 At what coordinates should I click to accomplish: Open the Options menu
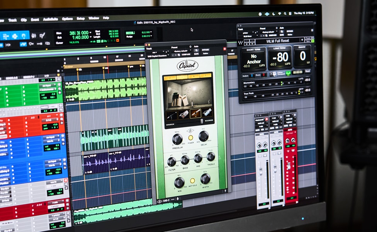tap(67, 19)
